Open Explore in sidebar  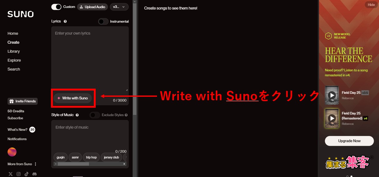14,60
